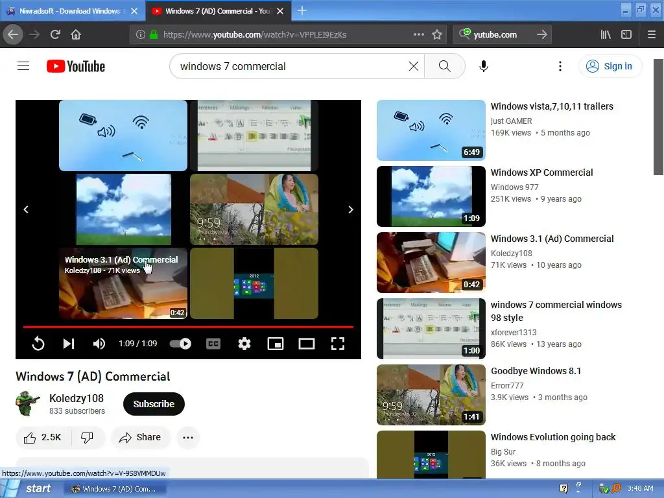Open page actions three-dot menu in address bar
Screen dimensions: 664x498
418,34
